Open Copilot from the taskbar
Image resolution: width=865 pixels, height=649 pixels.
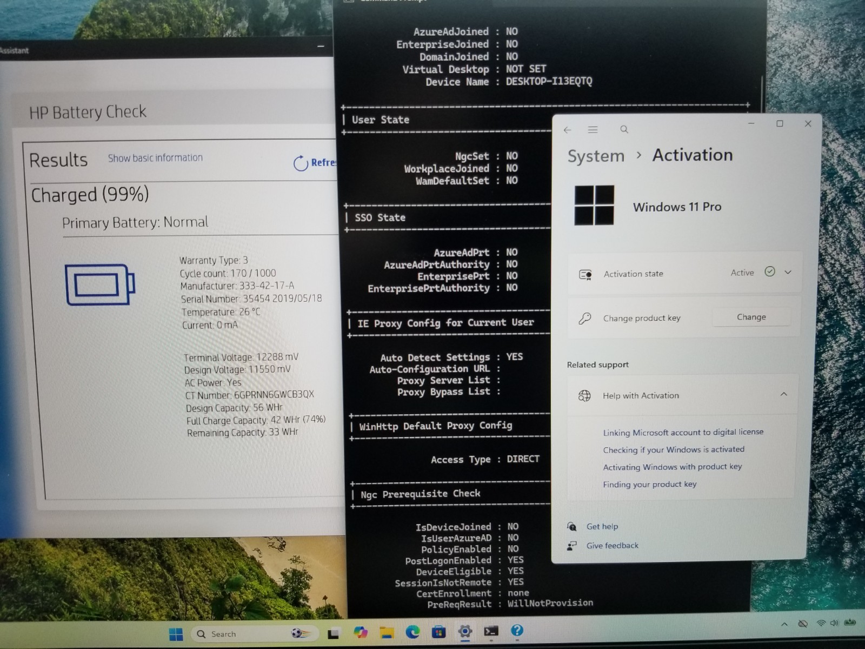[x=360, y=632]
